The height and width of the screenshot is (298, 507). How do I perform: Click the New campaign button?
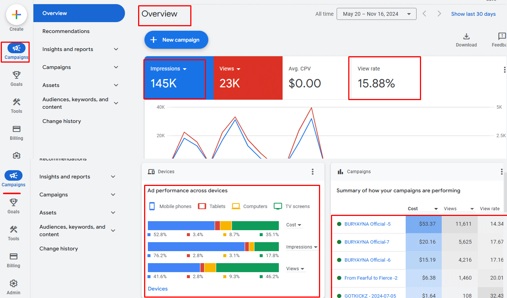(x=176, y=40)
